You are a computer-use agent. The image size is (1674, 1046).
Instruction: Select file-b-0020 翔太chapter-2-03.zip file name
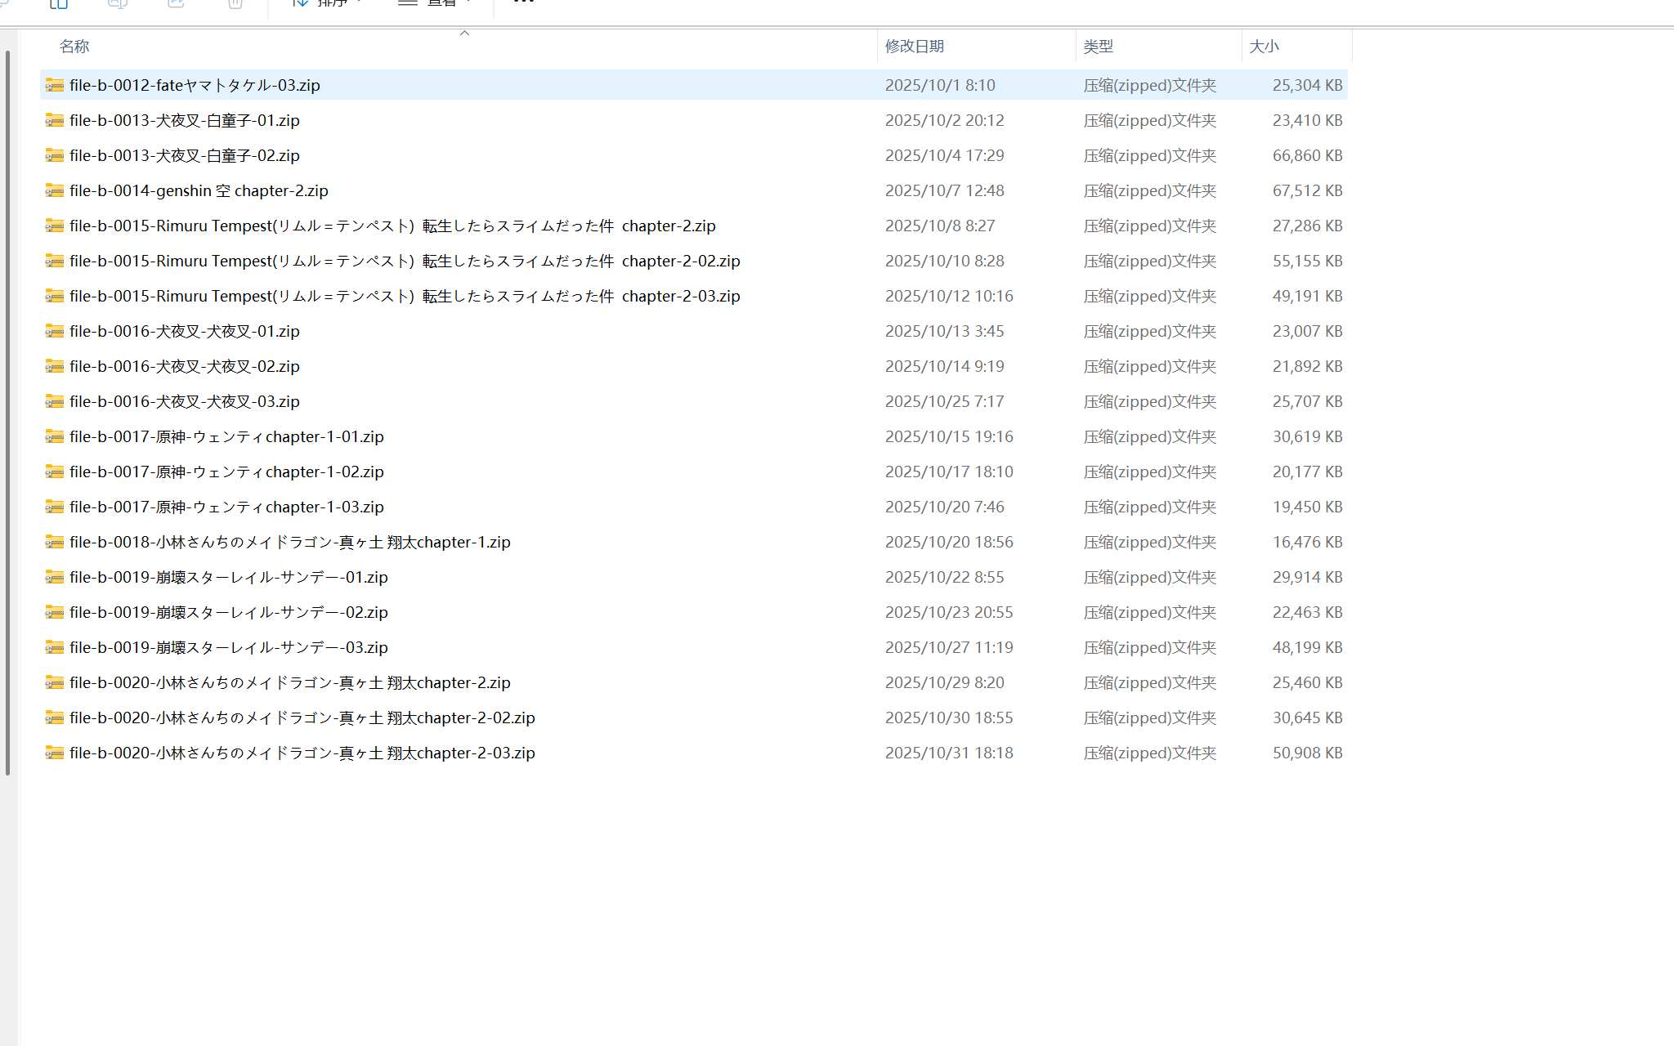(302, 753)
